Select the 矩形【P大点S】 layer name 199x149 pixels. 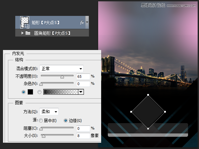point(45,23)
